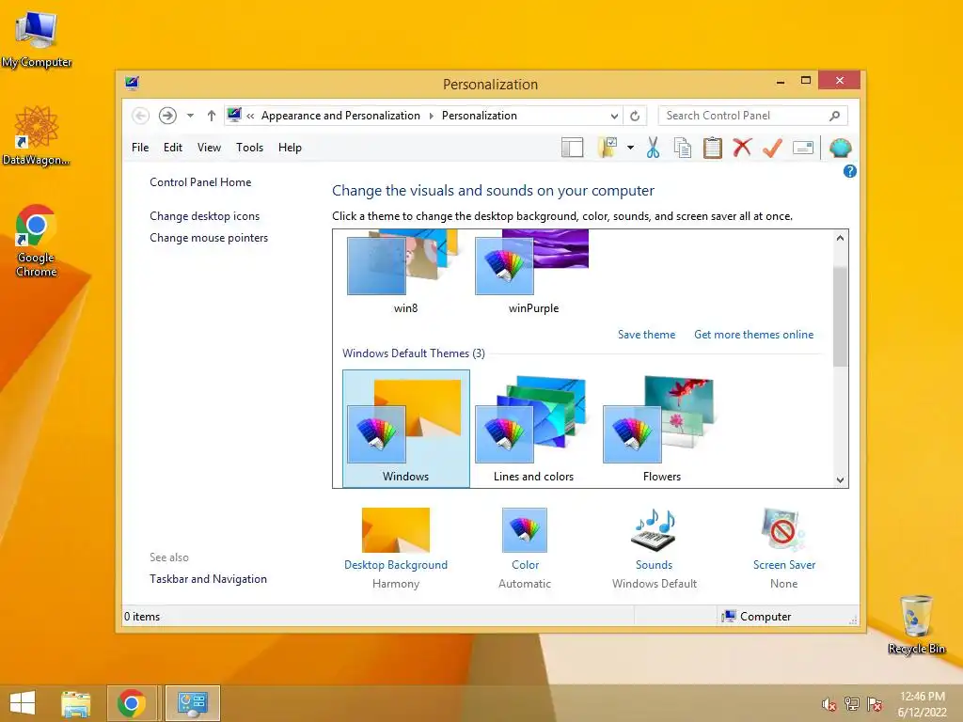This screenshot has height=722, width=963.
Task: Select the Flowers theme
Action: click(661, 429)
